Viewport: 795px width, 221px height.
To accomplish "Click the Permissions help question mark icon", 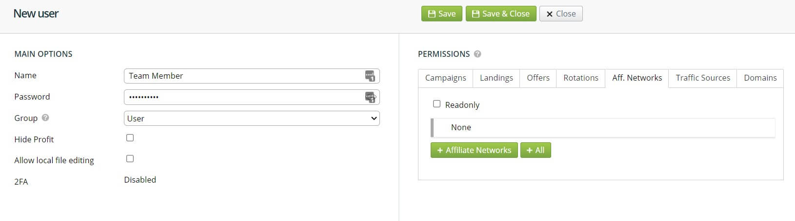I will 477,54.
